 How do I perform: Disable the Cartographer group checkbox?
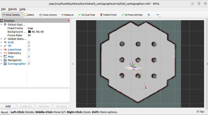(29, 64)
